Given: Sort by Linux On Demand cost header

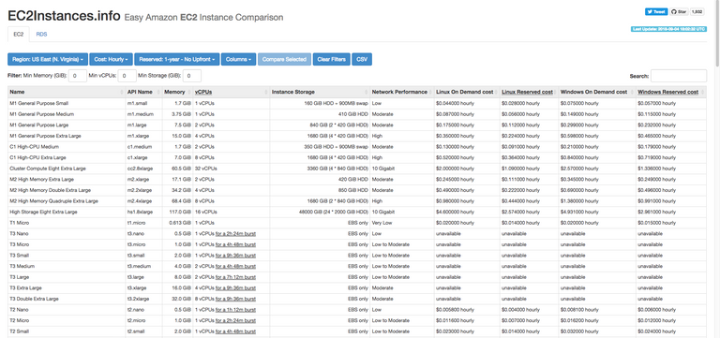Looking at the screenshot, I should coord(467,92).
